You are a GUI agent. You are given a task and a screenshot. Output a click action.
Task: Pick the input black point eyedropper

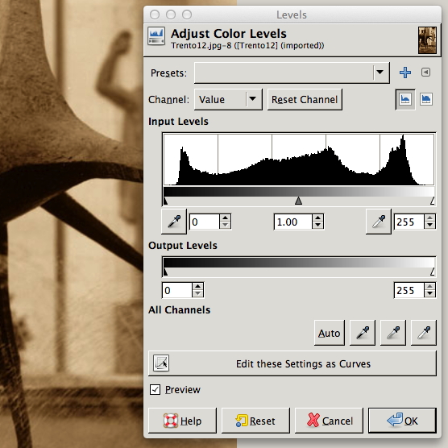174,222
